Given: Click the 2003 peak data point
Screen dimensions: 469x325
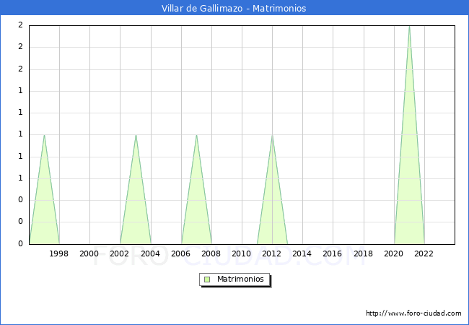Looking at the screenshot, I should coord(136,135).
